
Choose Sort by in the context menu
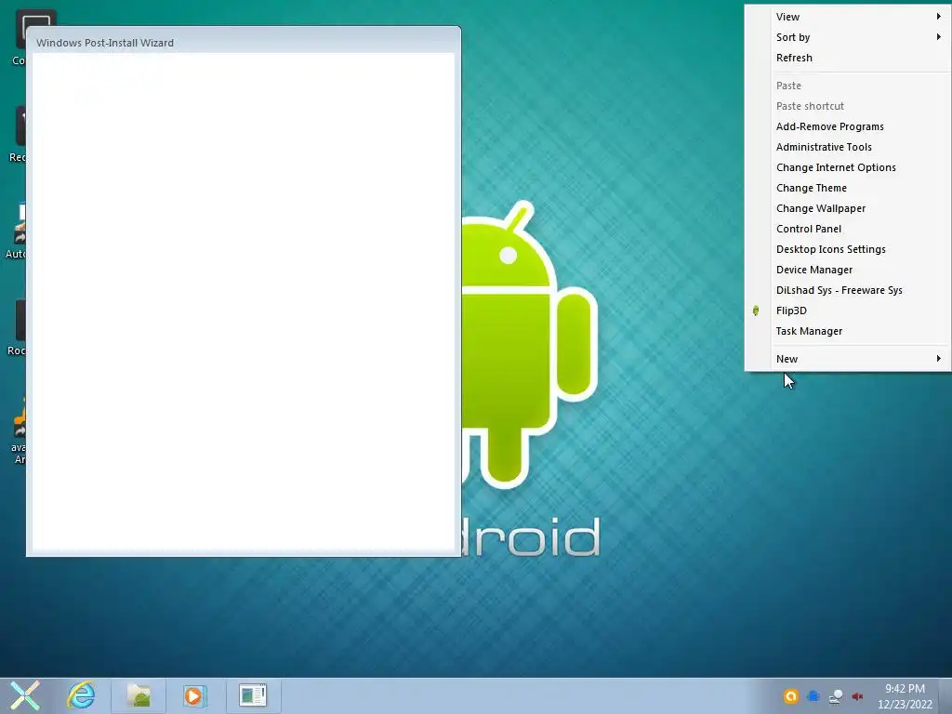coord(848,37)
